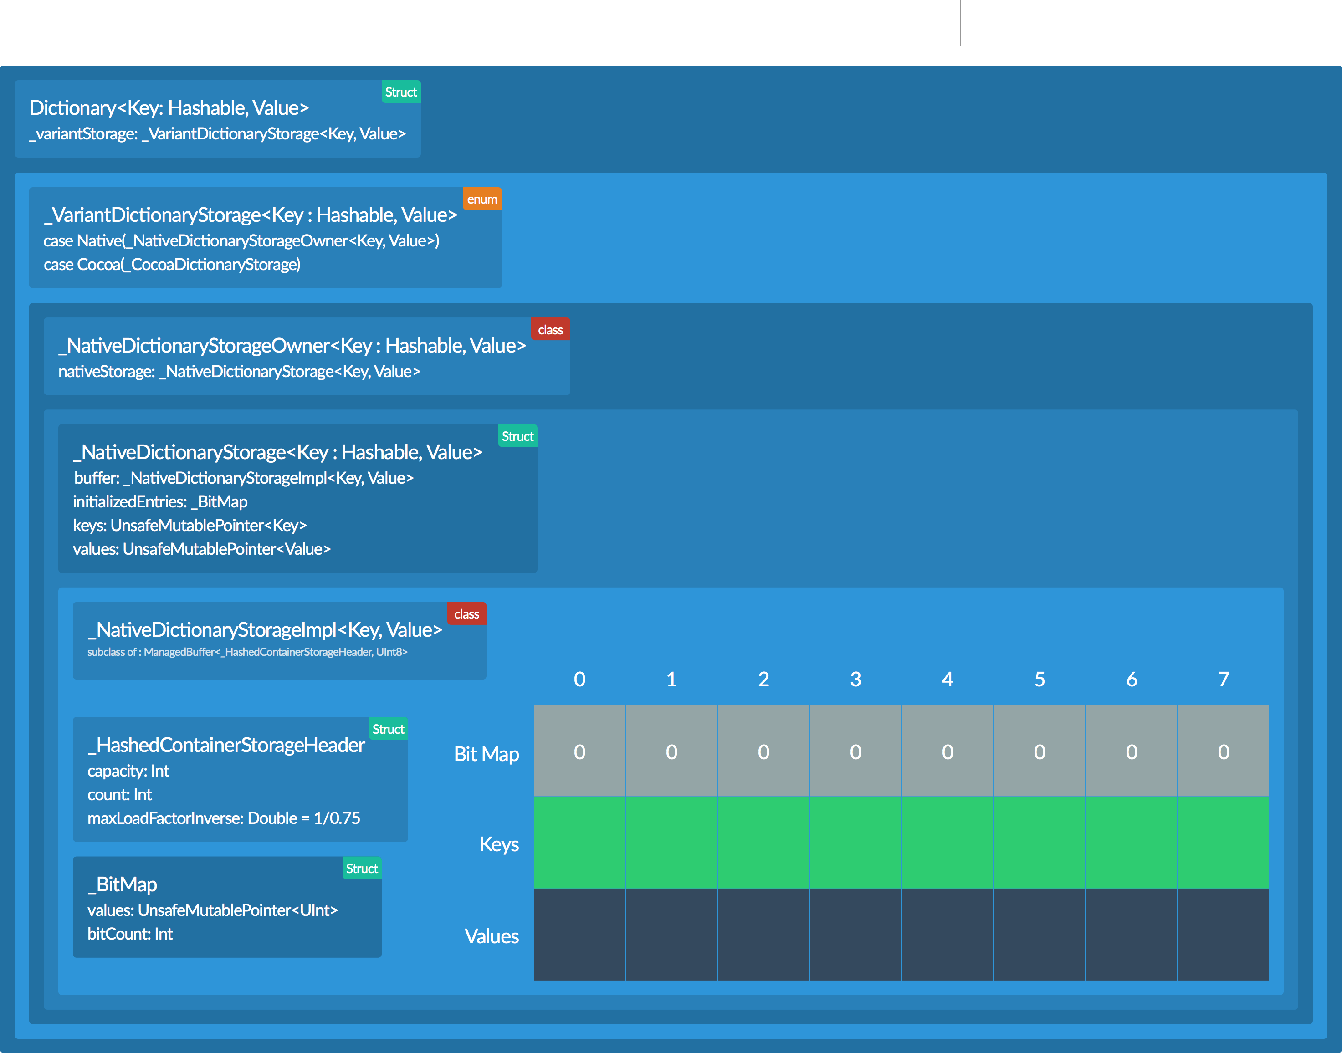Click the Bit Map cell in column 1
This screenshot has height=1053, width=1342.
pyautogui.click(x=671, y=750)
